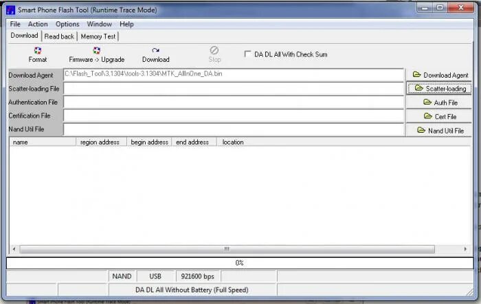Click the Certification File input field
Image resolution: width=481 pixels, height=304 pixels.
[x=234, y=116]
